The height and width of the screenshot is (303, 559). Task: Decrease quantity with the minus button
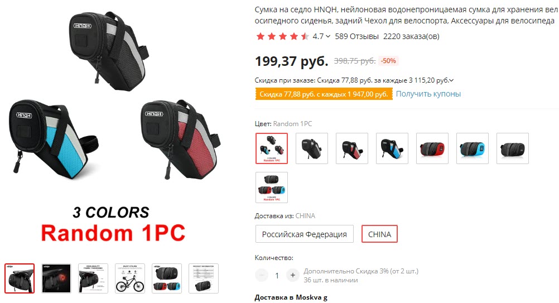[x=262, y=275]
